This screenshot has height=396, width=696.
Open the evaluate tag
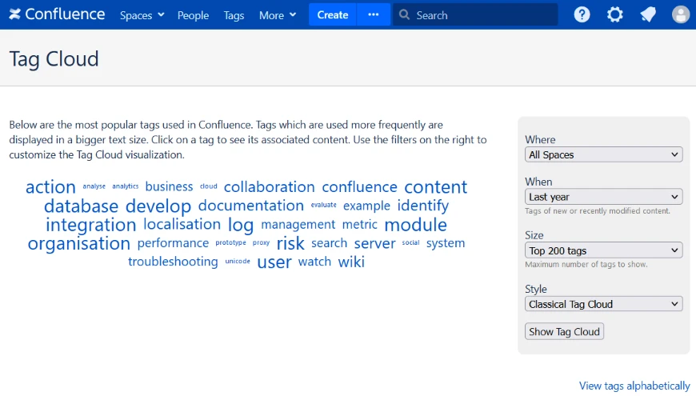323,205
